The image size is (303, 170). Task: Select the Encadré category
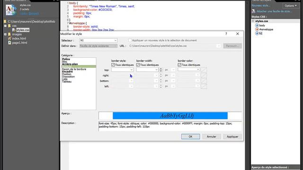pos(67,71)
